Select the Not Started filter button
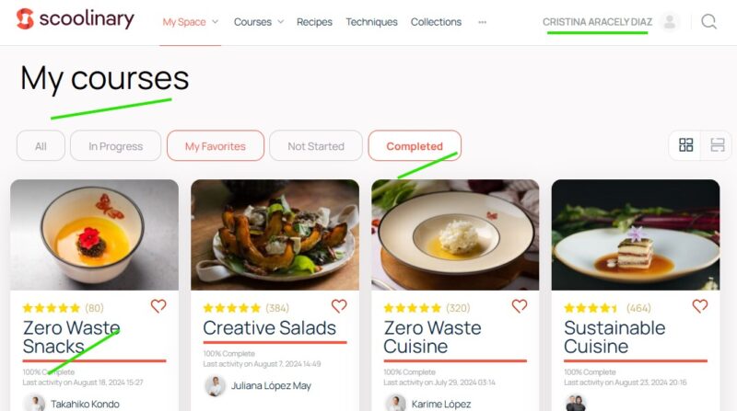Screen dimensions: 737x411 click(x=316, y=146)
